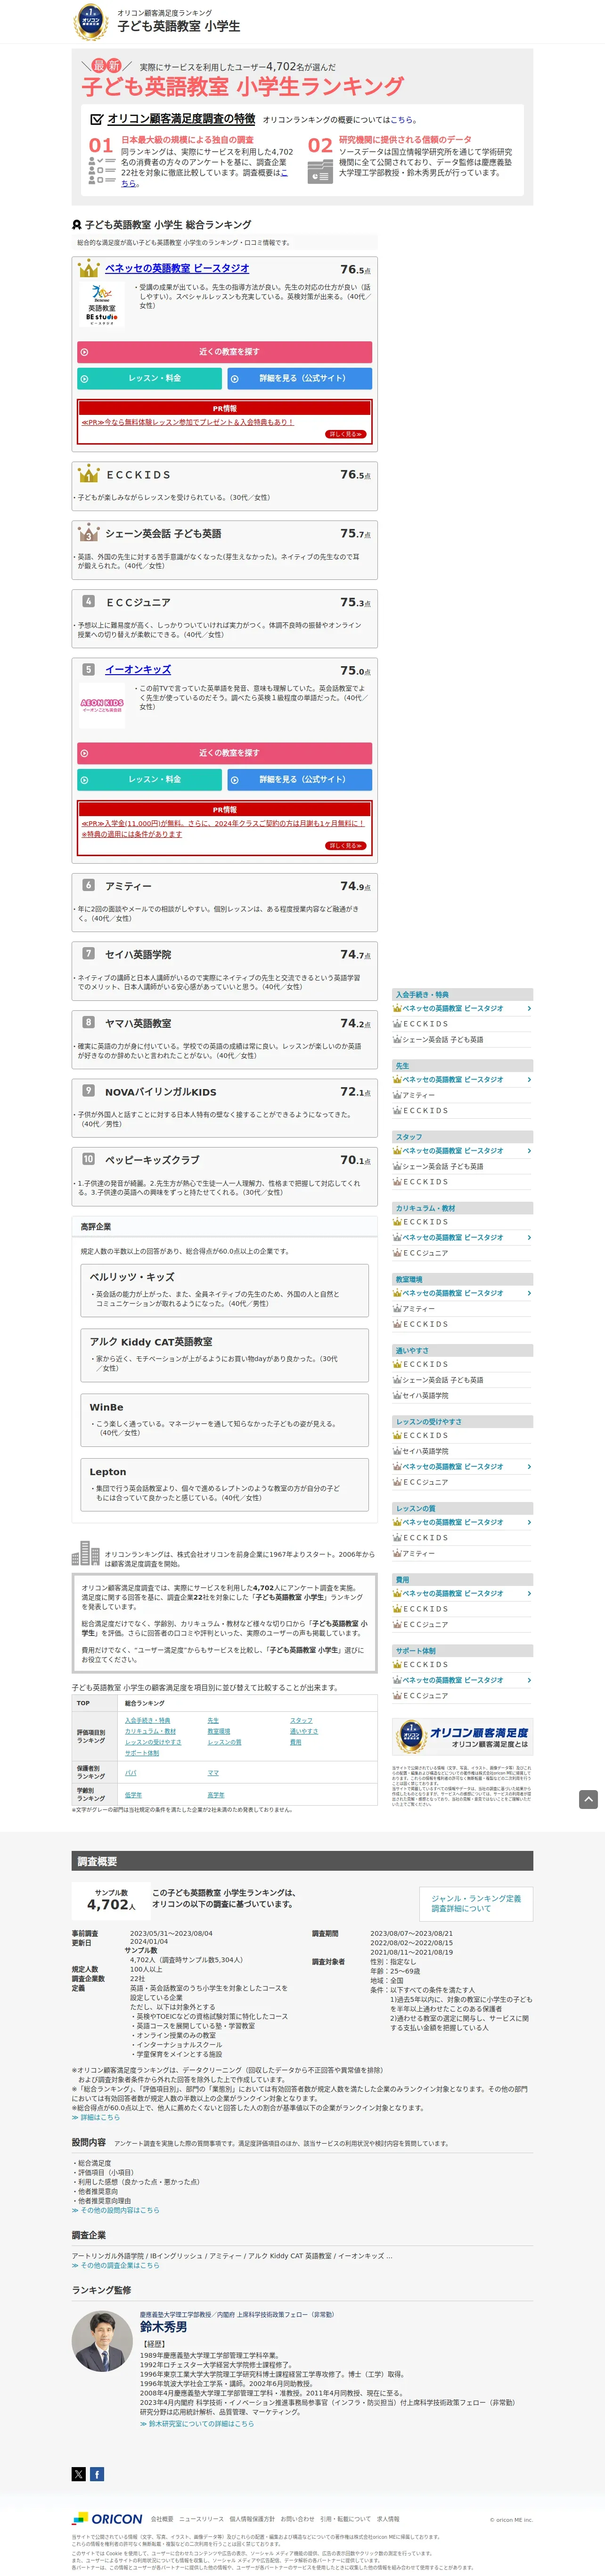The width and height of the screenshot is (605, 2576).
Task: Click the Oricon No.1 badge logo in the header
Action: [91, 21]
